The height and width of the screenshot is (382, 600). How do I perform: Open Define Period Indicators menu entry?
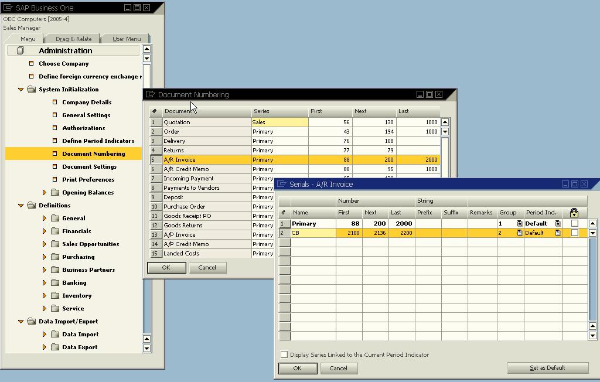(98, 141)
